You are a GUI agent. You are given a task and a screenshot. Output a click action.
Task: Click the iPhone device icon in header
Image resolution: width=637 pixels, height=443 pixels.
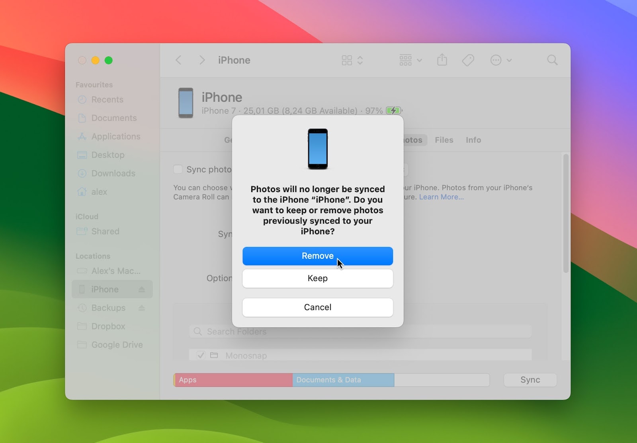186,103
